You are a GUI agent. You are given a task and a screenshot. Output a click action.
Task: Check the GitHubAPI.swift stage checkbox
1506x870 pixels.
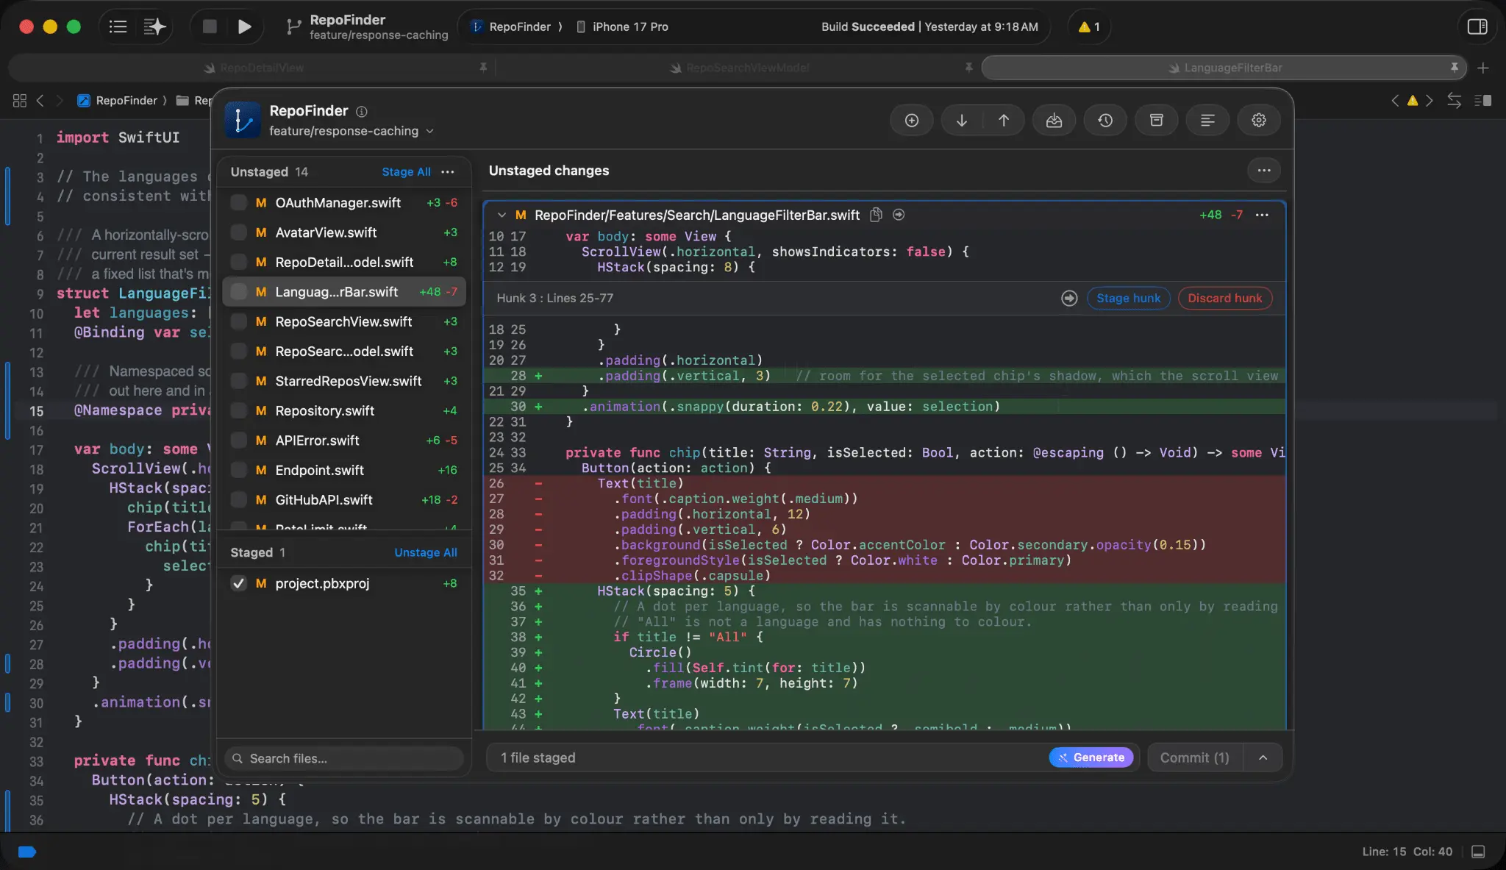coord(238,500)
